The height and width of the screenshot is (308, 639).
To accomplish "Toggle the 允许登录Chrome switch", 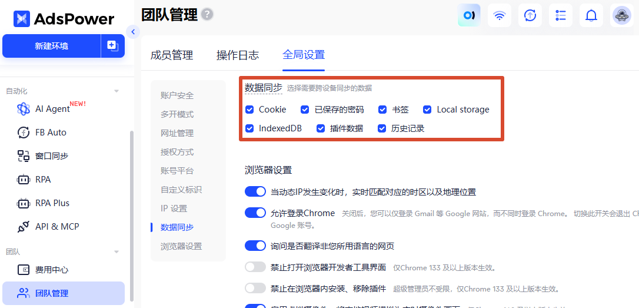I will [255, 213].
